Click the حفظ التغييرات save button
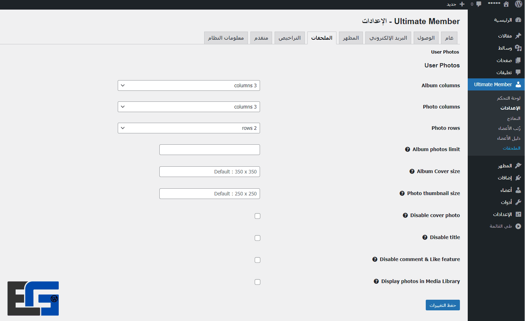525x321 pixels. pyautogui.click(x=442, y=305)
